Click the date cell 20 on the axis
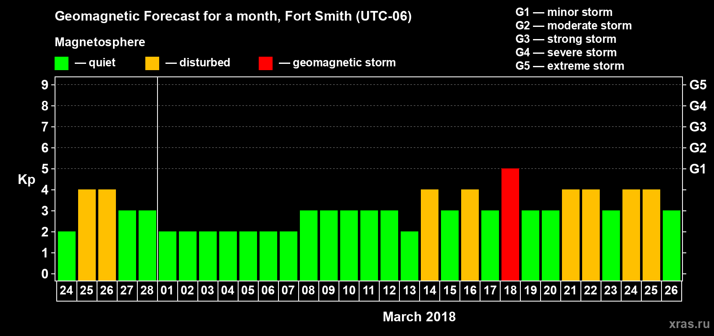714x336 pixels. pyautogui.click(x=551, y=291)
